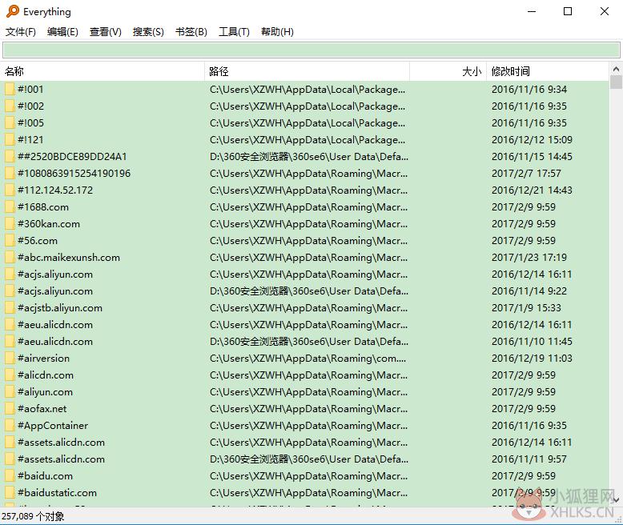Image resolution: width=623 pixels, height=525 pixels.
Task: Click the date 2017/2/7 17:57
Action: 526,173
